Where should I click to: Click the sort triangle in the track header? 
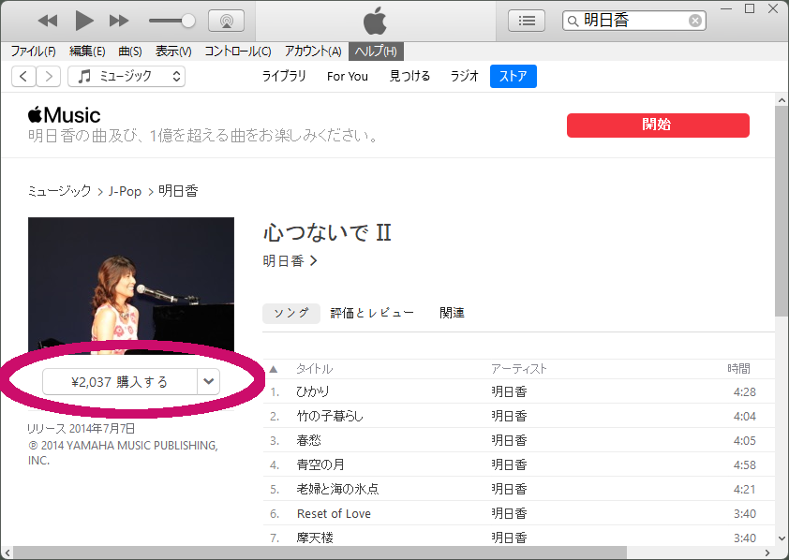(x=274, y=370)
